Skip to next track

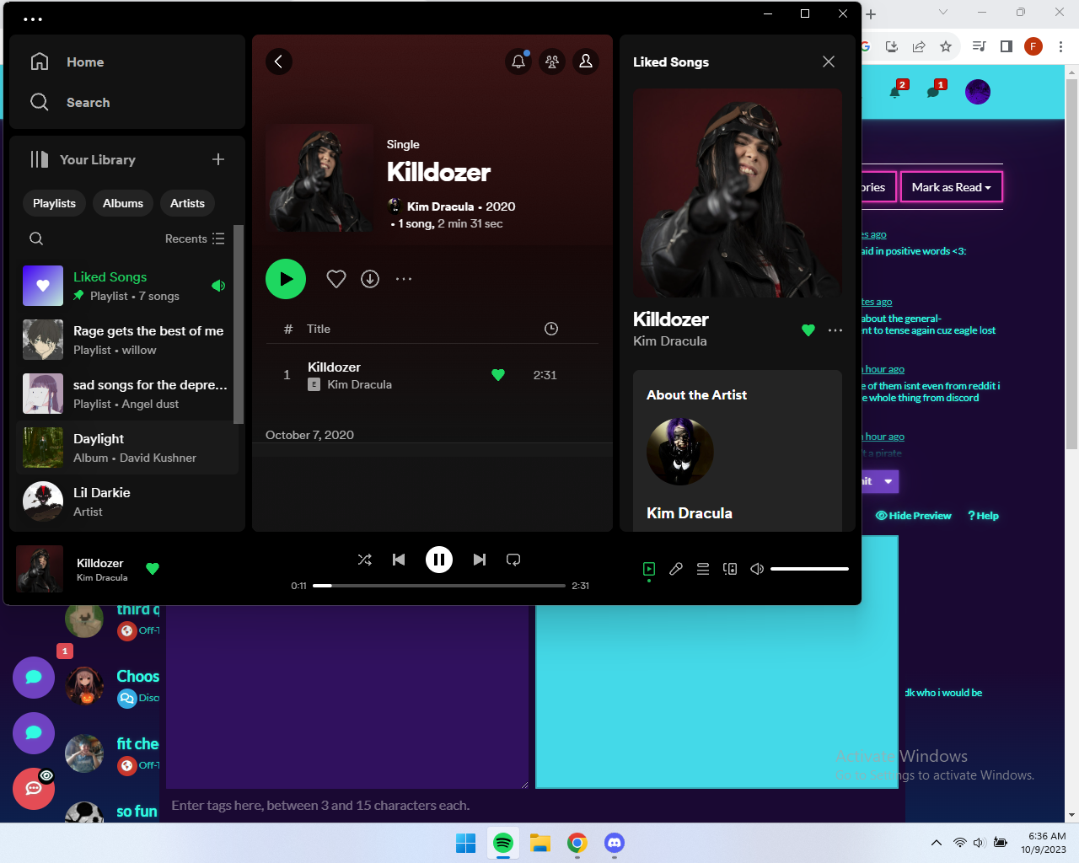click(x=480, y=560)
